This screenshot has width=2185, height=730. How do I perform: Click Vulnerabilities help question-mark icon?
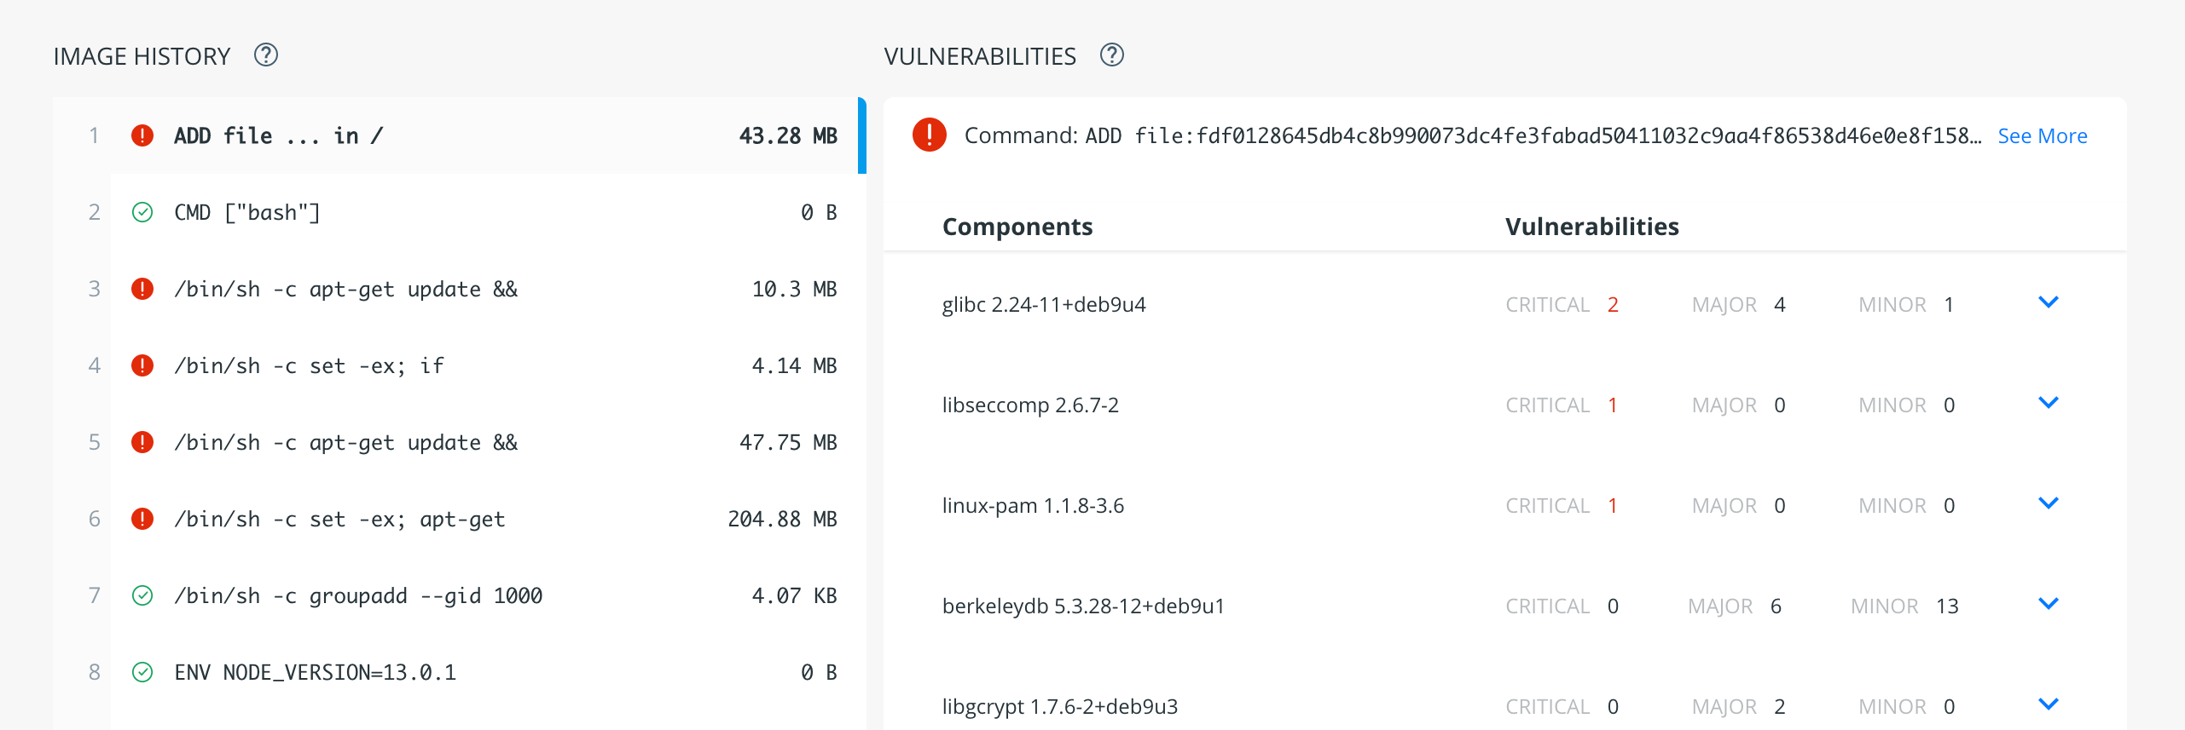coord(1112,55)
